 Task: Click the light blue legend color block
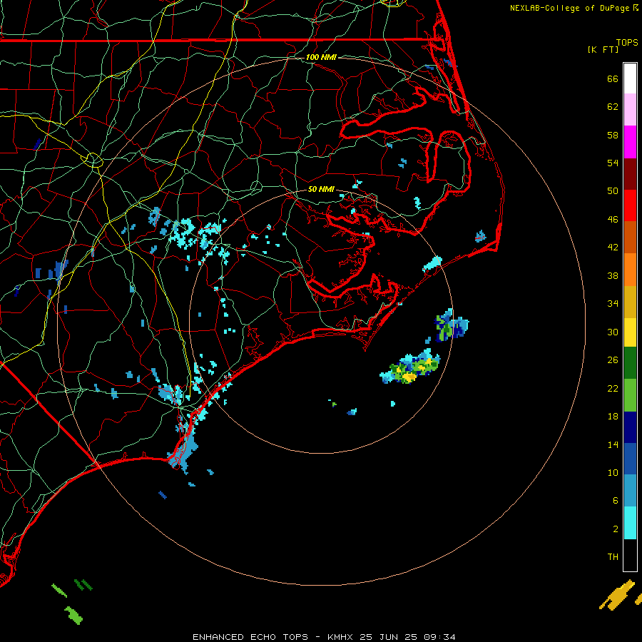tap(630, 491)
